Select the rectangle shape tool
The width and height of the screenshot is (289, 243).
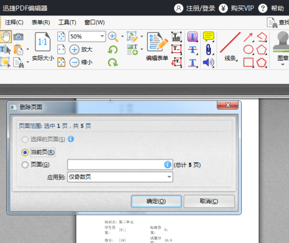tap(248, 62)
